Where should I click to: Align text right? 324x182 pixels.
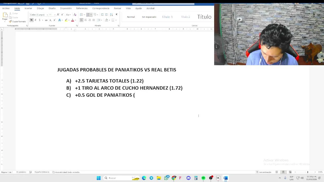[90, 20]
